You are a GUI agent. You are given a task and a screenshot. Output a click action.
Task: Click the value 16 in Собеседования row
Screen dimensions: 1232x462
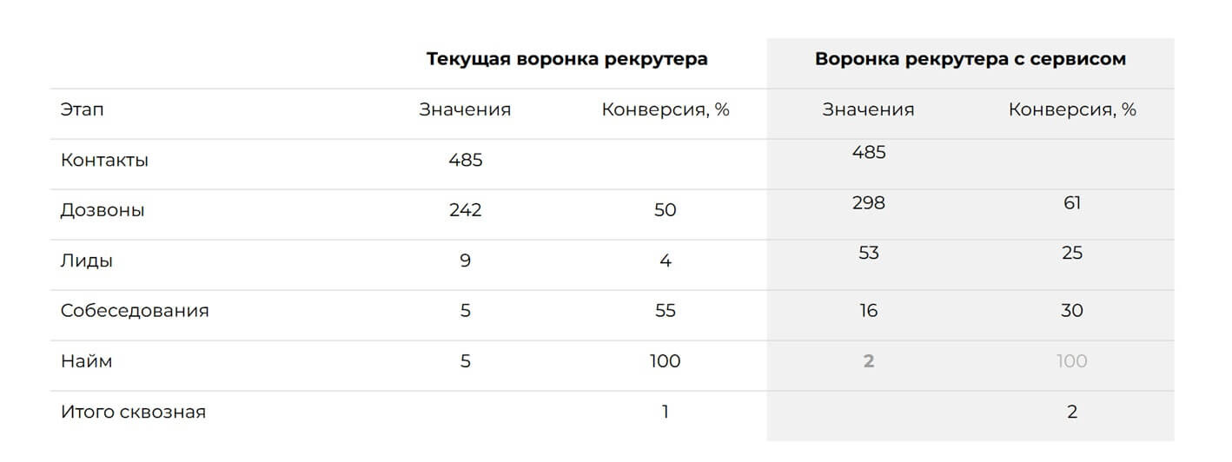868,310
